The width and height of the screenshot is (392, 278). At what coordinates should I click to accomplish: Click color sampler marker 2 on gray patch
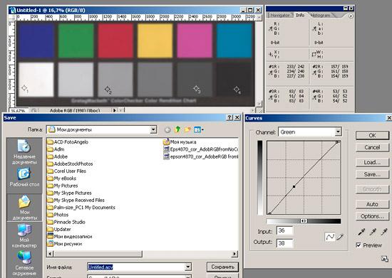point(108,90)
